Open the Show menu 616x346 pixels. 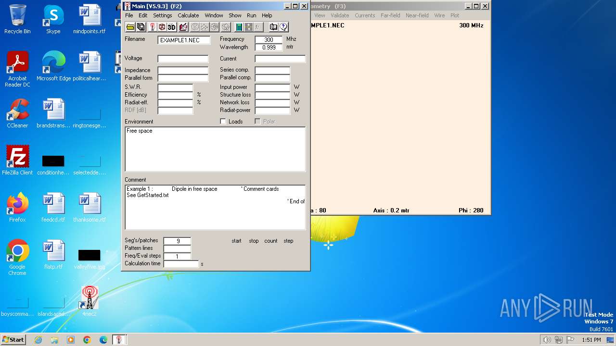(235, 15)
